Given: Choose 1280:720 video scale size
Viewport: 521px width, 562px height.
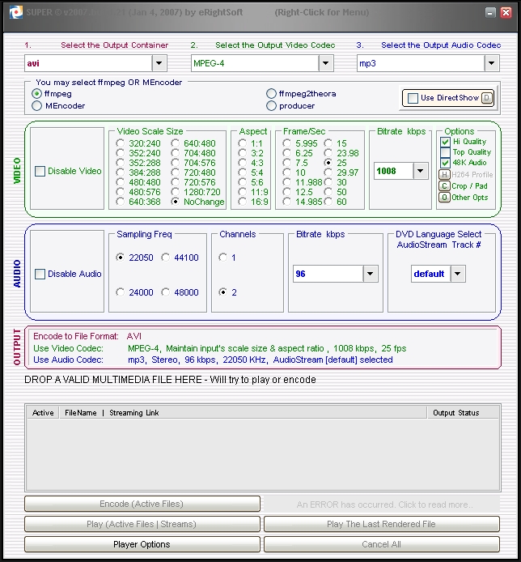Looking at the screenshot, I should 175,192.
